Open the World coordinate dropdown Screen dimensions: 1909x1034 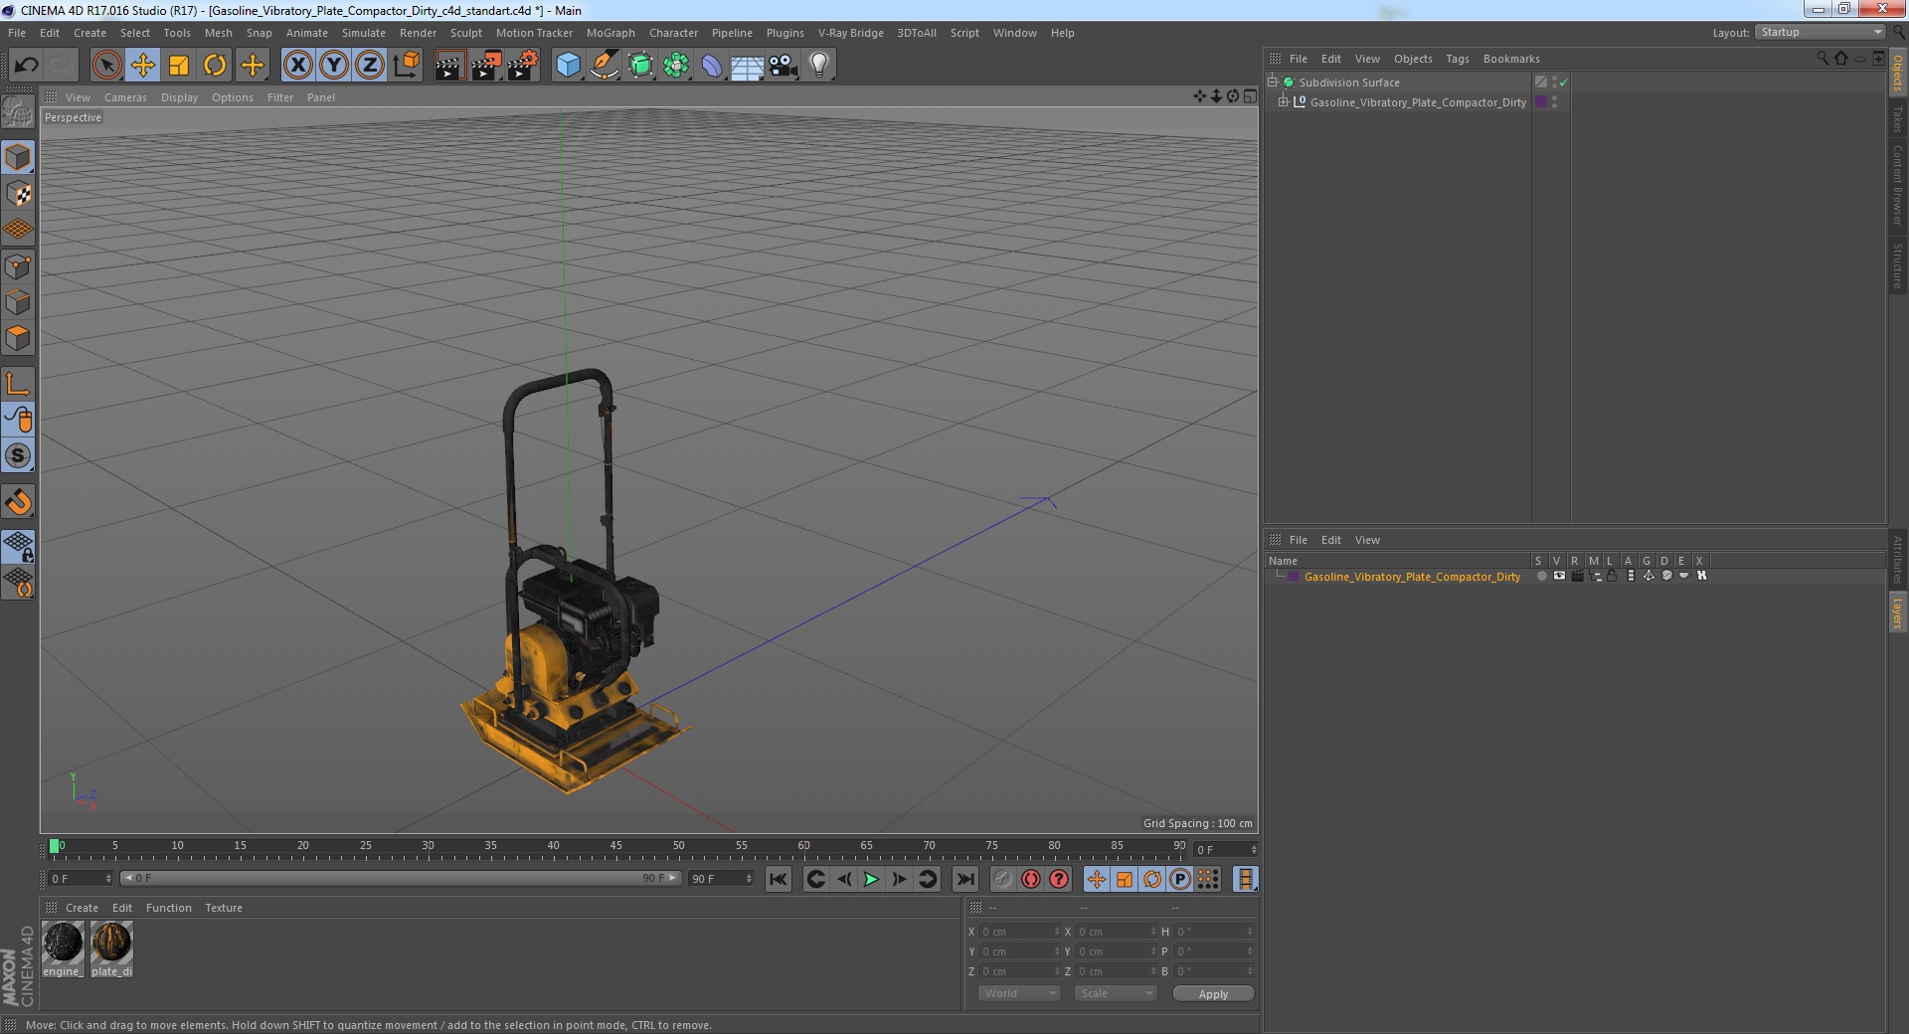(x=1019, y=993)
